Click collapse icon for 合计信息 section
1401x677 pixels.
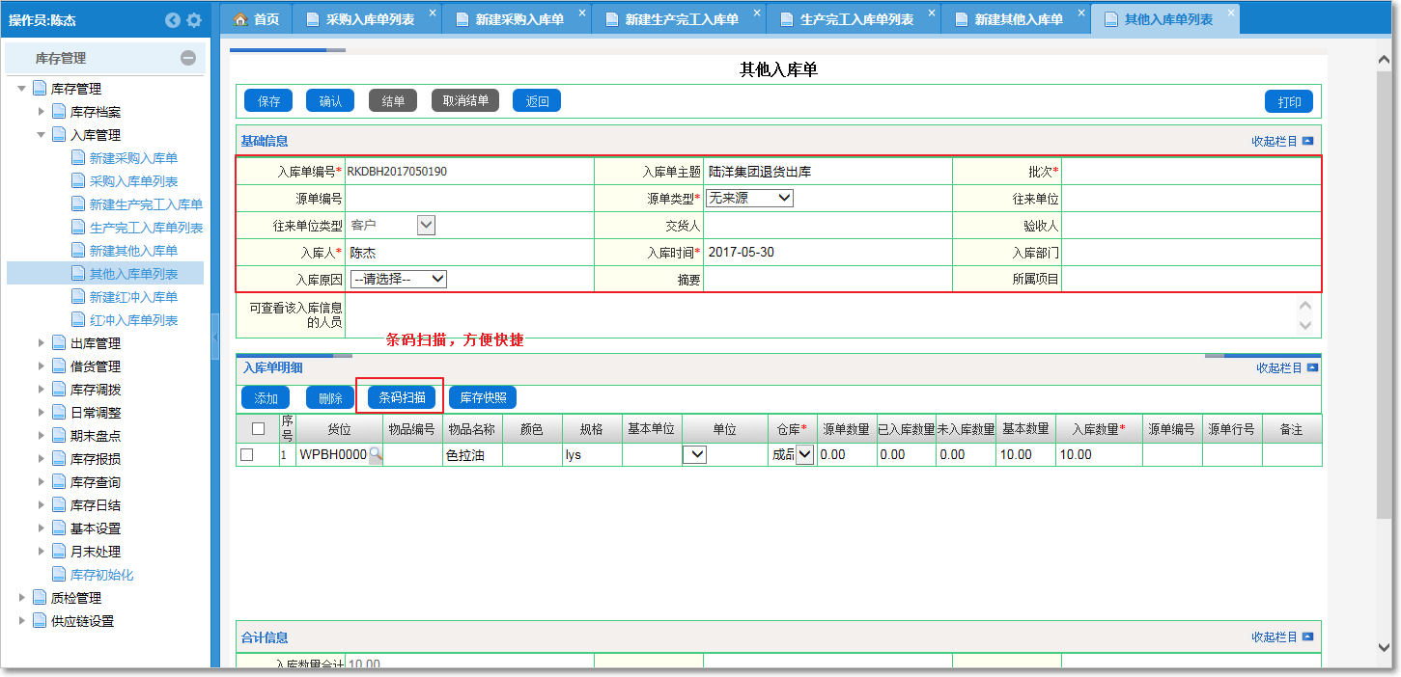[x=1307, y=636]
